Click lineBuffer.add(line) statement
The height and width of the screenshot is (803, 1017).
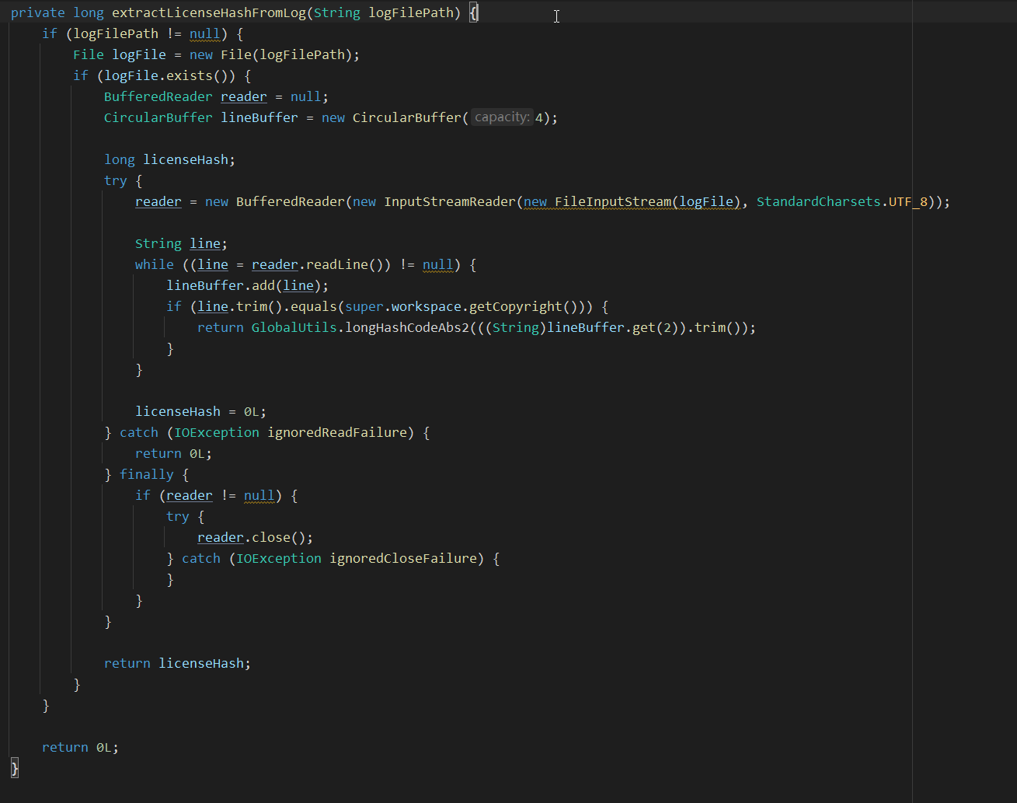pyautogui.click(x=248, y=285)
